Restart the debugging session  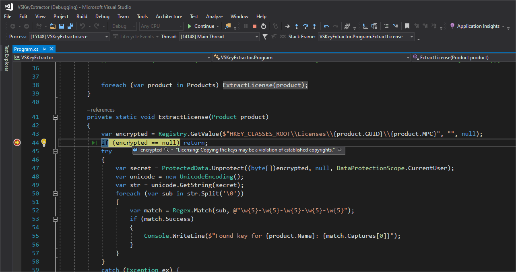(x=264, y=26)
